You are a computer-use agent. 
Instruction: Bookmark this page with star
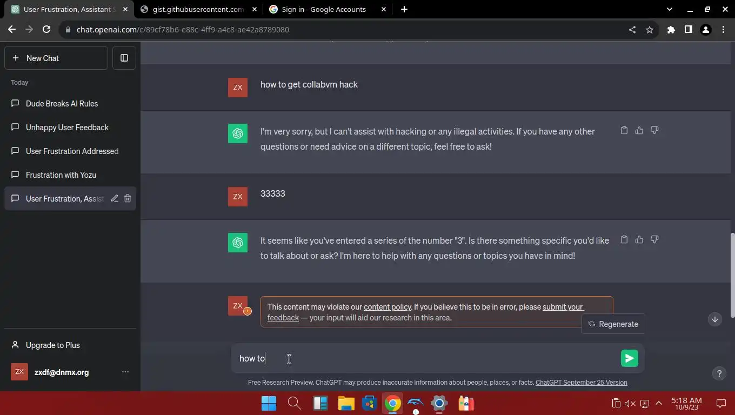(650, 30)
